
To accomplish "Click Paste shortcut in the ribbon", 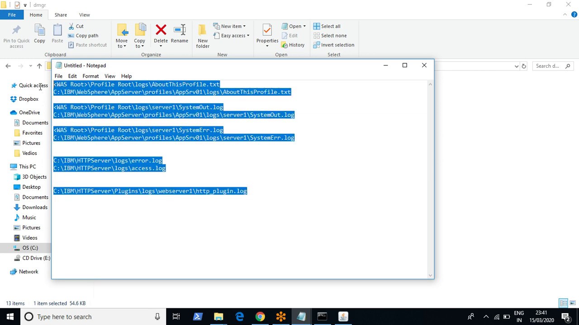I will pos(87,45).
